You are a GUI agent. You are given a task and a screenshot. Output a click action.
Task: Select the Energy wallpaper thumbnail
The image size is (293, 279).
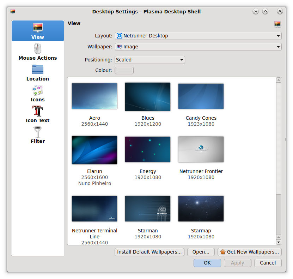[x=148, y=149]
